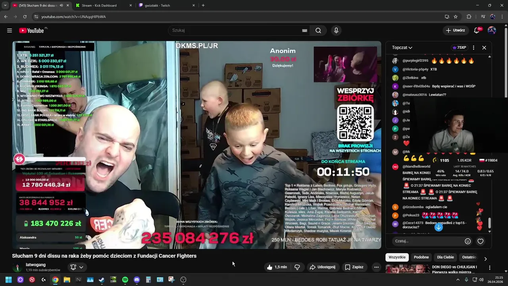The height and width of the screenshot is (286, 508).
Task: Open the YouTube account avatar menu
Action: (492, 30)
